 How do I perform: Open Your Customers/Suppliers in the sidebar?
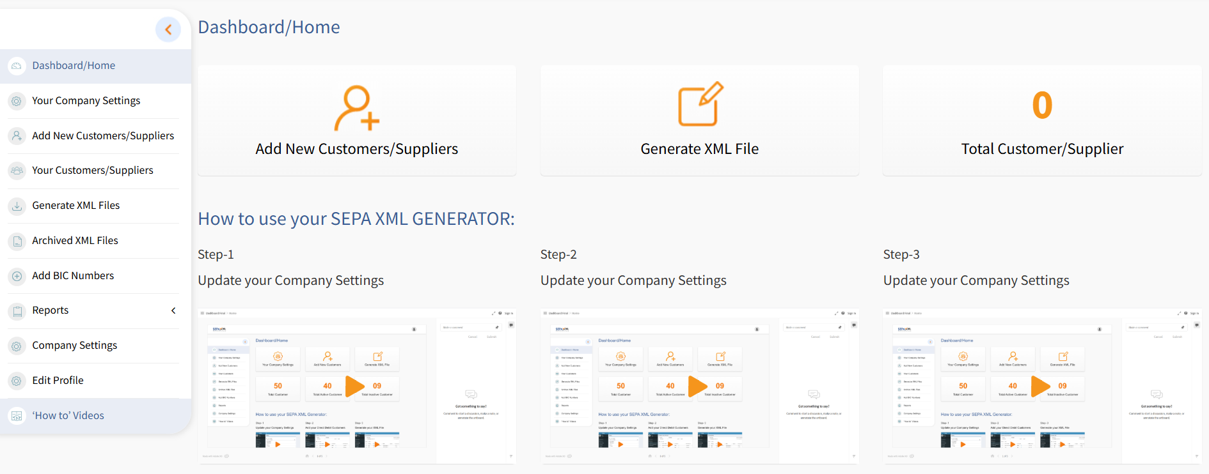click(x=93, y=171)
